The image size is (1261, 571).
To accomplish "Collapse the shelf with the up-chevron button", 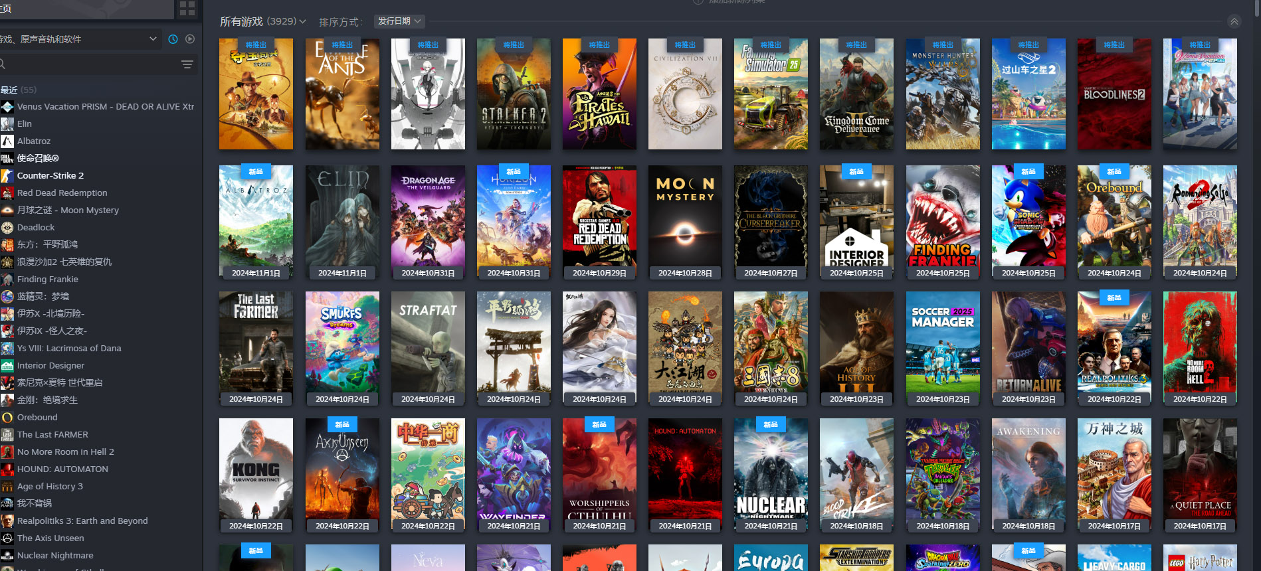I will 1234,22.
